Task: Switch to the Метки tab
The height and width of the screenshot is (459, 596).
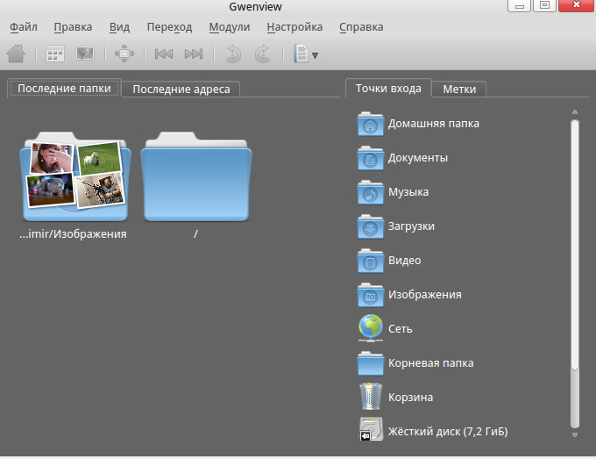Action: point(459,90)
